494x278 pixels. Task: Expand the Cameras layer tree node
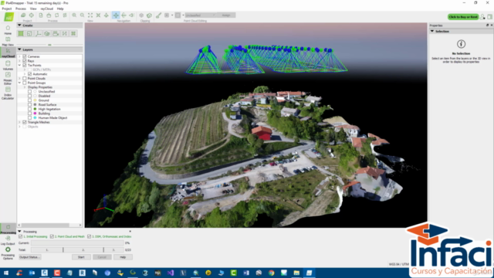pos(19,56)
